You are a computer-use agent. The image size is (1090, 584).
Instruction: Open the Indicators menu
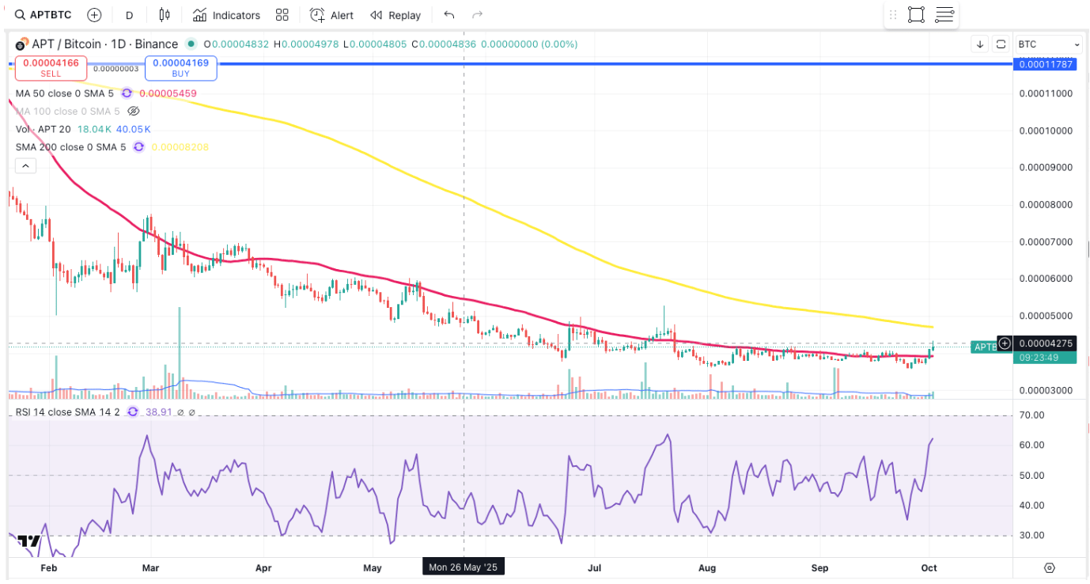coord(227,15)
